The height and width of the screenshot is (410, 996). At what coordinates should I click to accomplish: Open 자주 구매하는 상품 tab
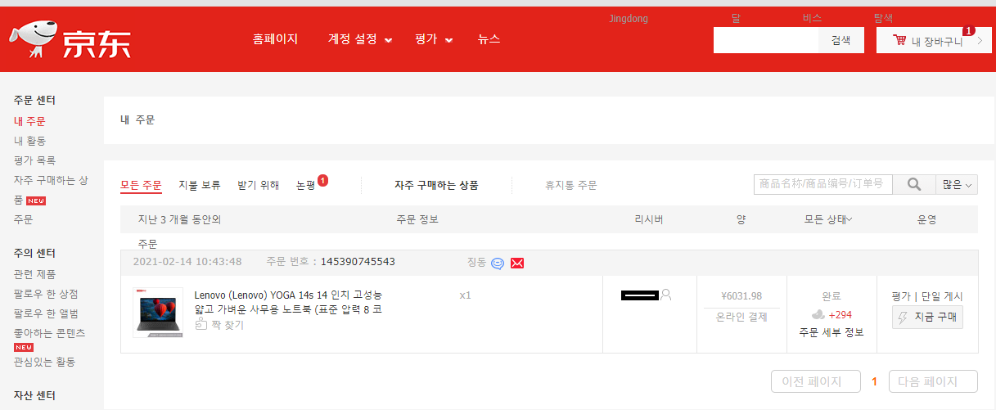tap(436, 185)
